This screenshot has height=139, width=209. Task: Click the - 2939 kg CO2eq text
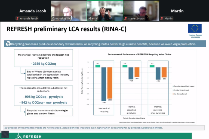pos(43,64)
